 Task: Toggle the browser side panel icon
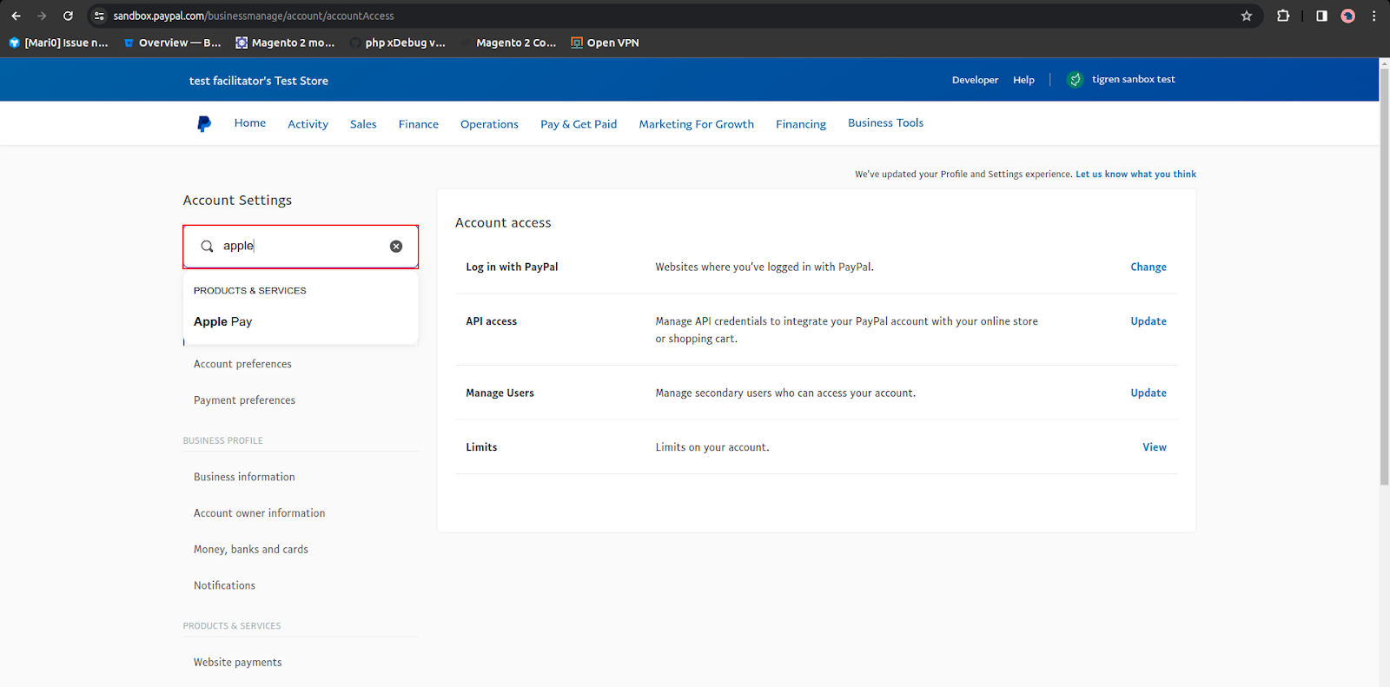(x=1321, y=16)
